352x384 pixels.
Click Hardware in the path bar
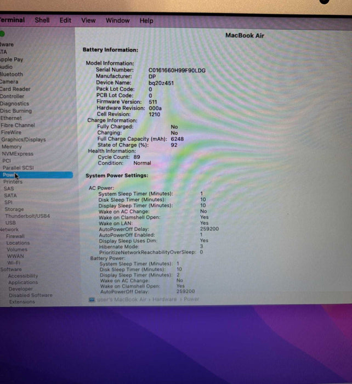[x=164, y=299]
